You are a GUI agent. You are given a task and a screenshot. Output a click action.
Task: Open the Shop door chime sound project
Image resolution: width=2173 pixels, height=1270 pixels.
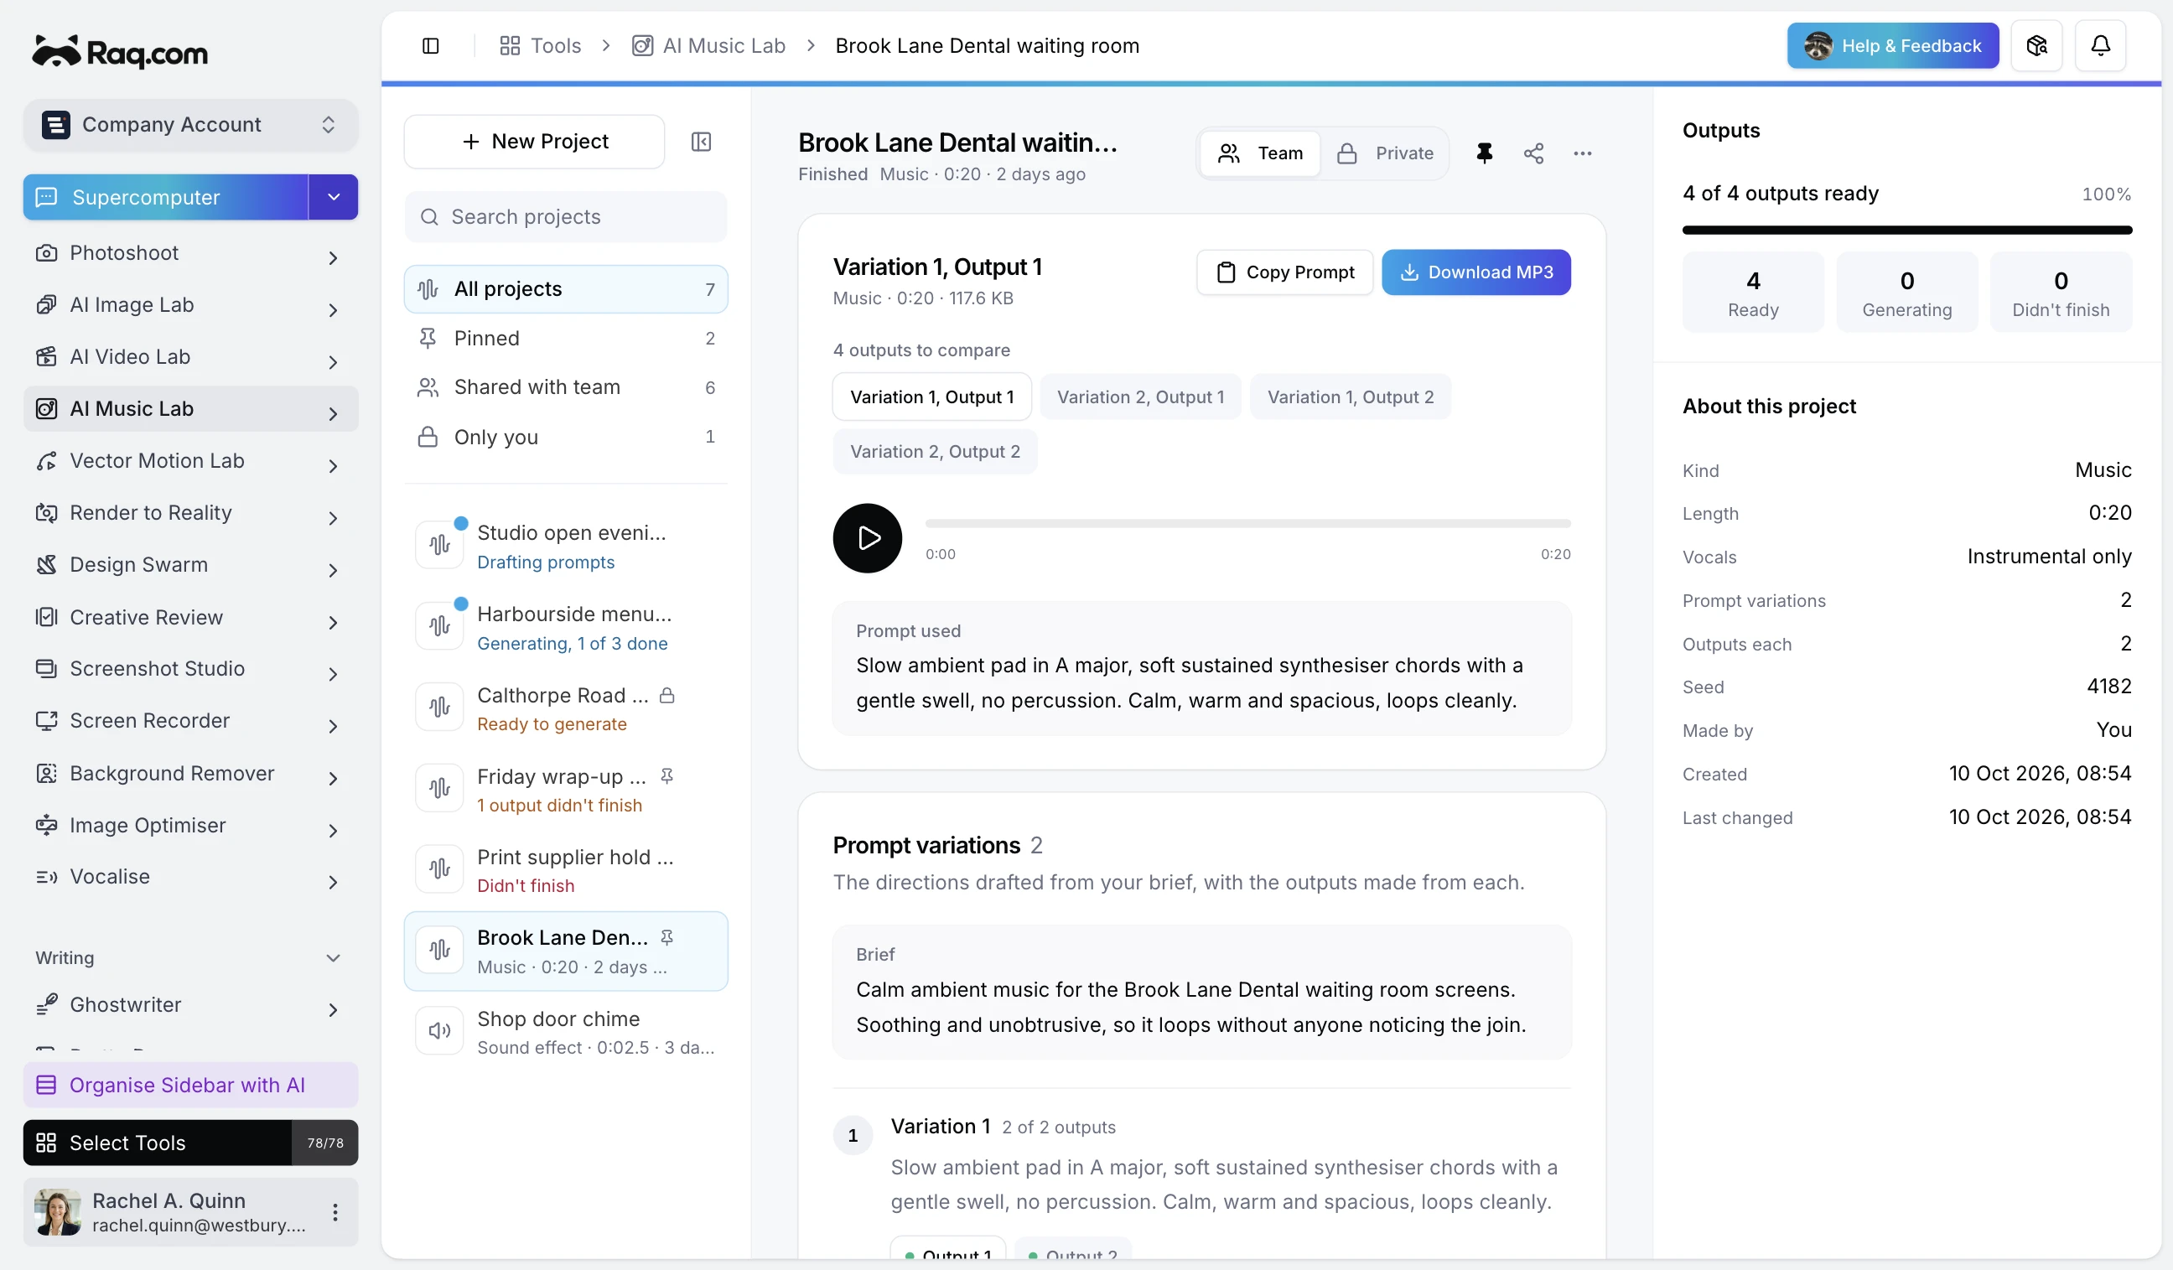[x=566, y=1032]
